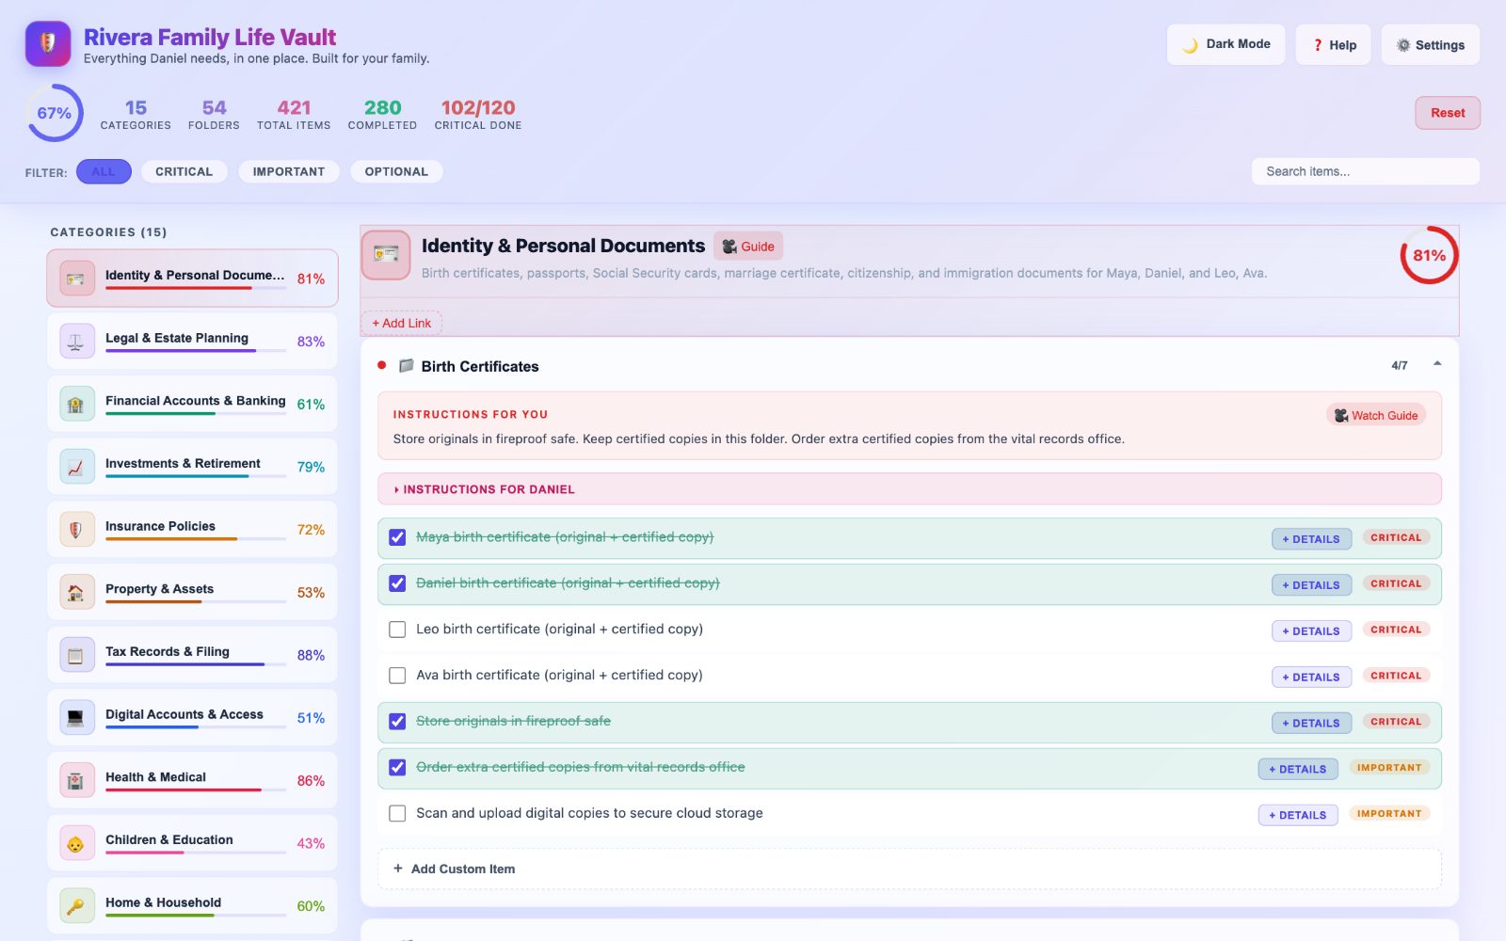Click the Legal & Estate Planning scales icon

76,342
